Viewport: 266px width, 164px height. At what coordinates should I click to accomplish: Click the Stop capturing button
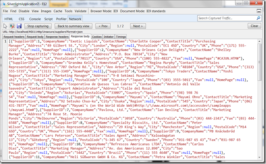pos(38,26)
